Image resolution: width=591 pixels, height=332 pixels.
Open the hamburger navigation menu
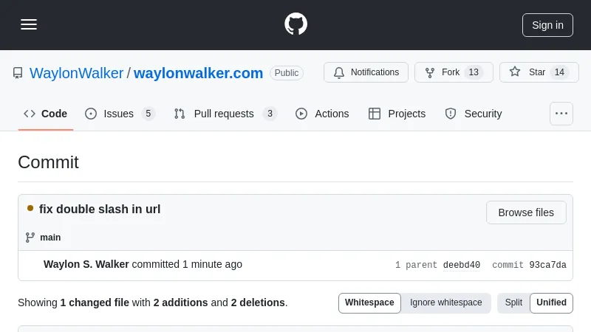click(x=29, y=24)
